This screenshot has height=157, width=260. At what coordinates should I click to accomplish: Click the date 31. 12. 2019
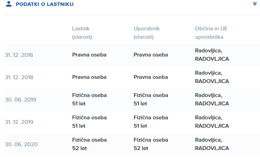[19, 122]
